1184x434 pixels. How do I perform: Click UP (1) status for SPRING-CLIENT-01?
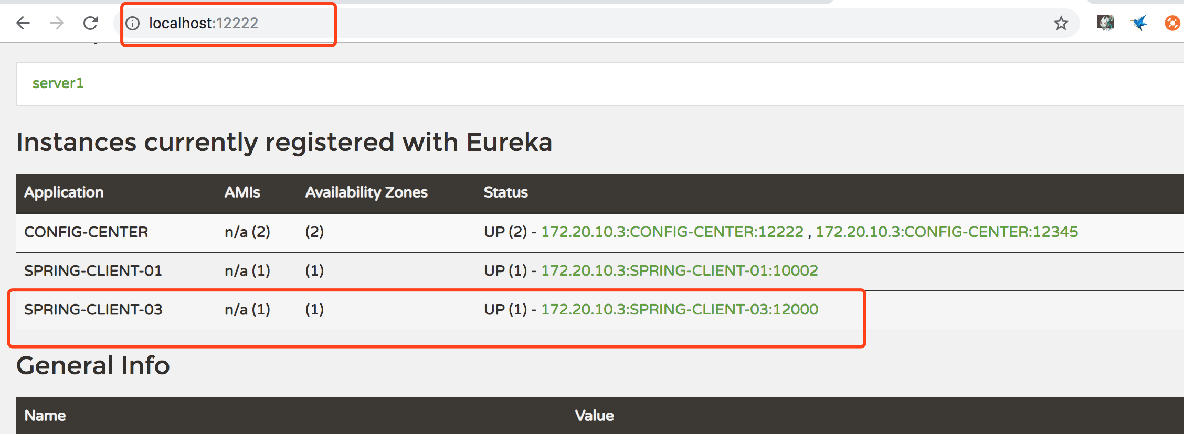click(505, 270)
